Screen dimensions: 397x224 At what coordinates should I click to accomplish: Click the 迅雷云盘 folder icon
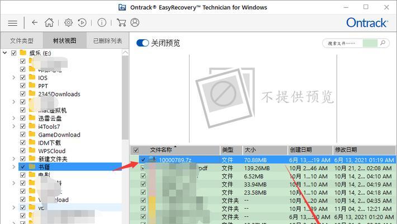pyautogui.click(x=32, y=118)
